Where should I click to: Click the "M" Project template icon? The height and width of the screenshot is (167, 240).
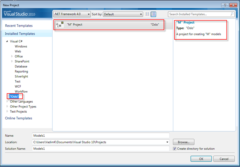[60, 25]
